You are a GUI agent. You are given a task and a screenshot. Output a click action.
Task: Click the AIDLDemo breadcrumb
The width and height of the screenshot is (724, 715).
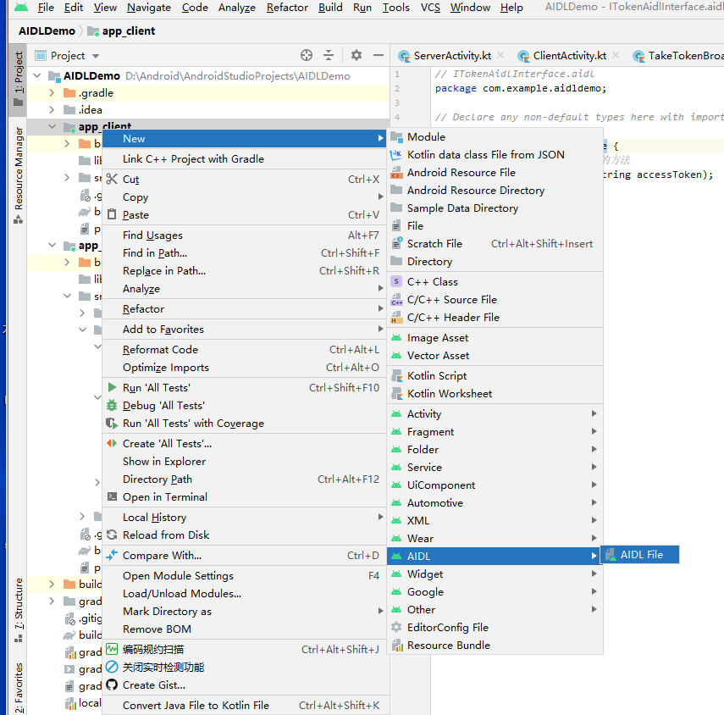47,31
